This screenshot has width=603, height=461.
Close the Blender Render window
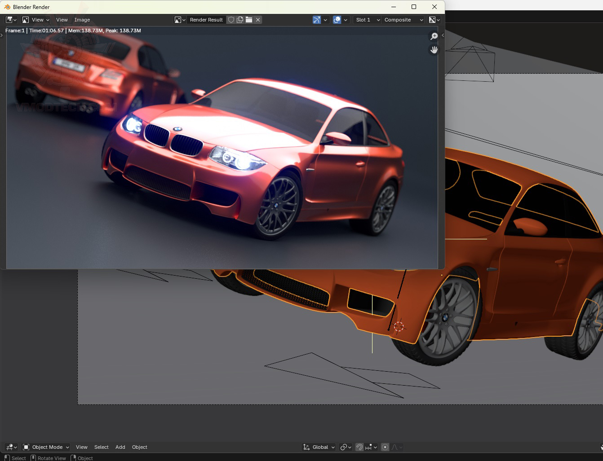click(x=435, y=7)
